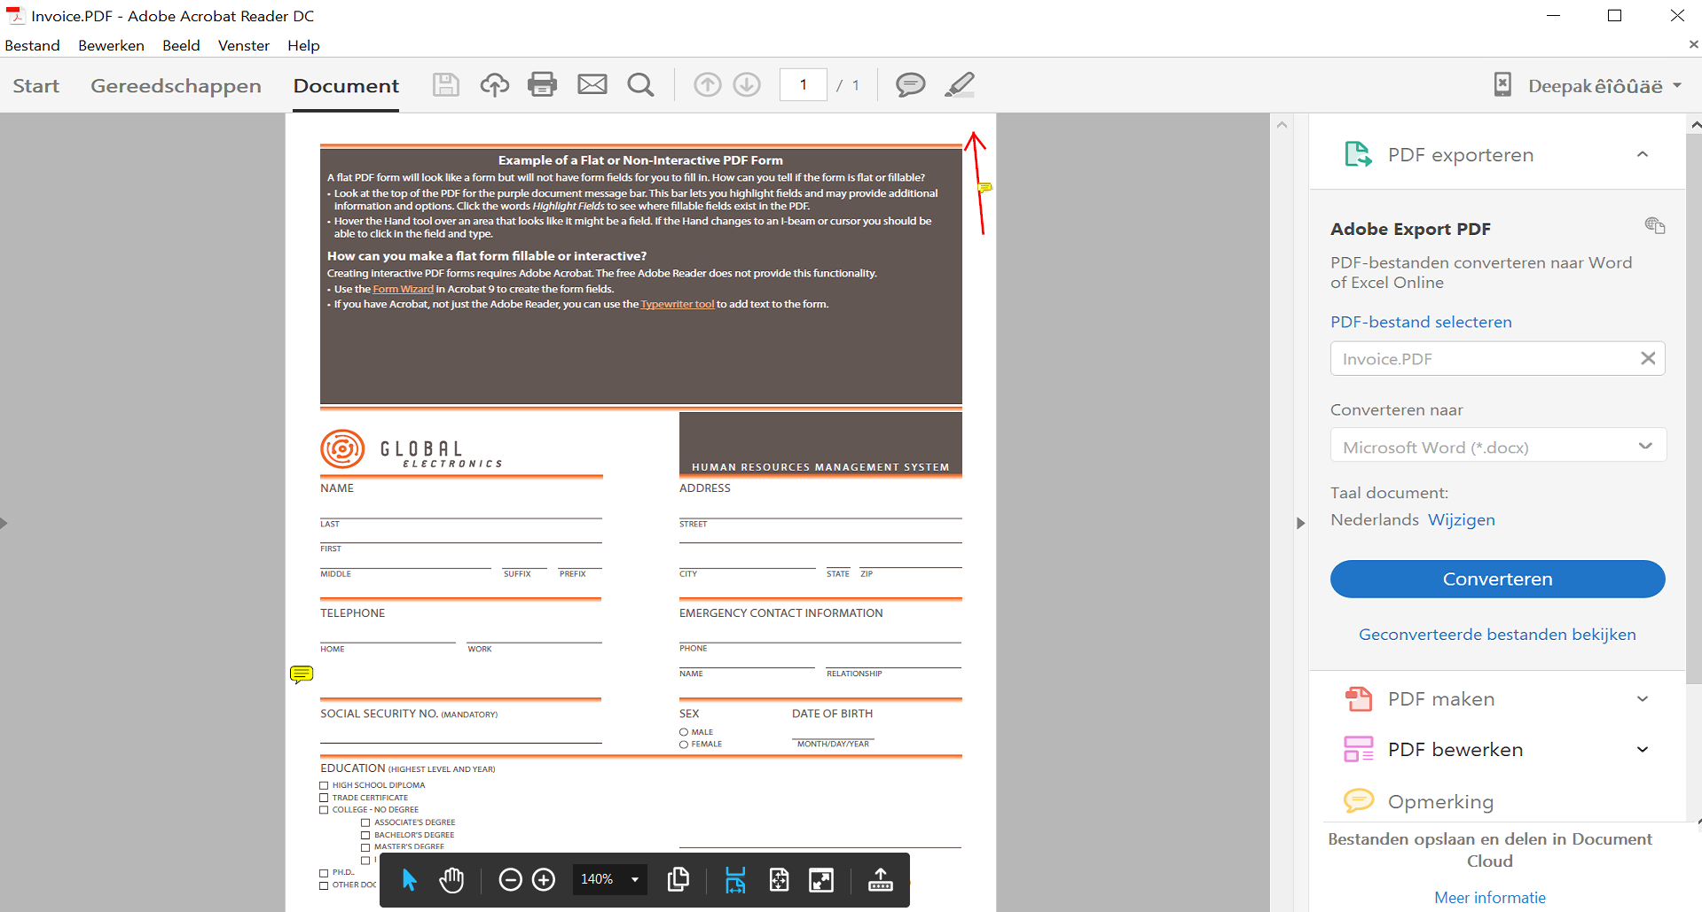This screenshot has height=912, width=1702.
Task: Click the Converteren button
Action: [1497, 579]
